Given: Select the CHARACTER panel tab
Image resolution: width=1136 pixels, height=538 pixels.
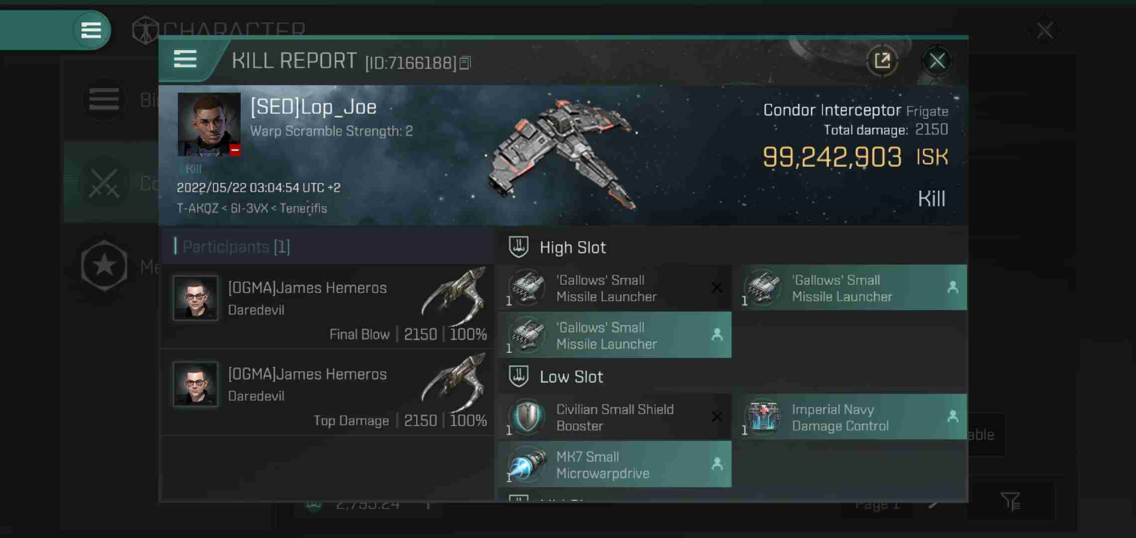Looking at the screenshot, I should (x=217, y=29).
